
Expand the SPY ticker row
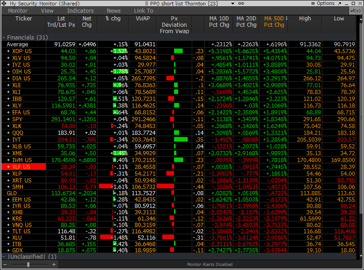pos(8,119)
